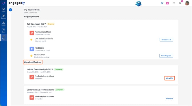
Task: Open View List for Comprehensive Feedback Cycle
Action: tap(169, 99)
